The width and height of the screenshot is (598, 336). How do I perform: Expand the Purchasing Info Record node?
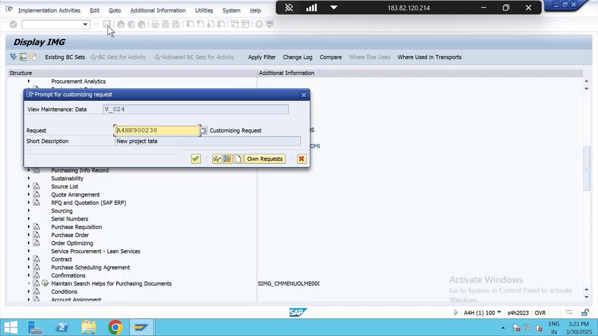(x=28, y=170)
